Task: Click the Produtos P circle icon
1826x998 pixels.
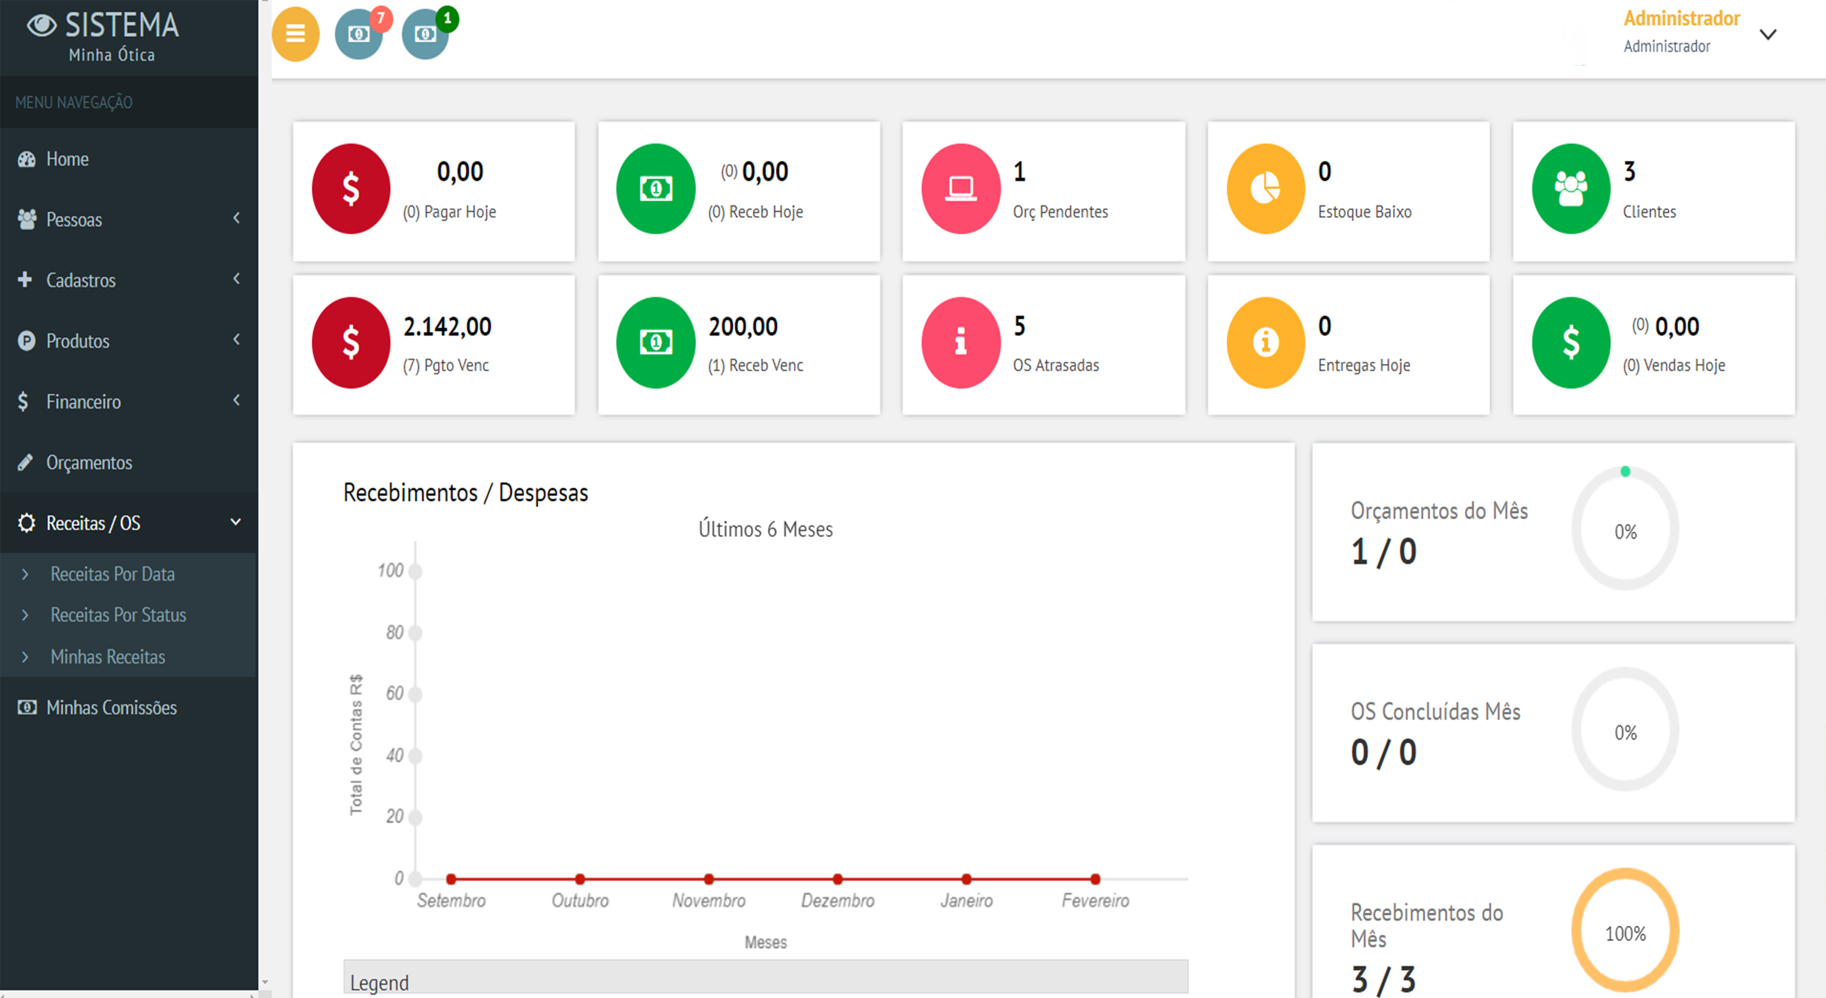Action: coord(26,341)
